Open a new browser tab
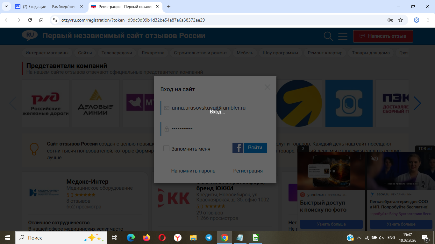The image size is (435, 244). coord(169,6)
